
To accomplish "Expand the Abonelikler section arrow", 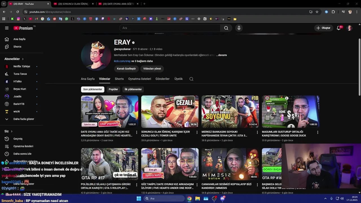I will (x=23, y=59).
